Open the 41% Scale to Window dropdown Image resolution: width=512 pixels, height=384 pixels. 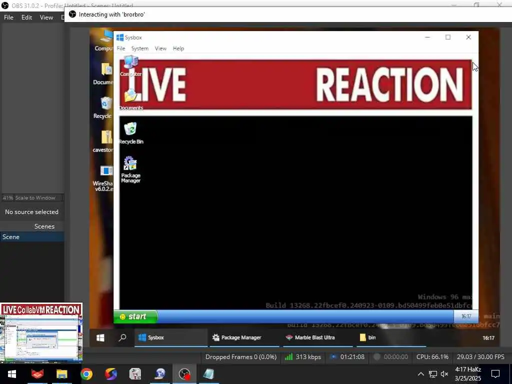pos(32,197)
